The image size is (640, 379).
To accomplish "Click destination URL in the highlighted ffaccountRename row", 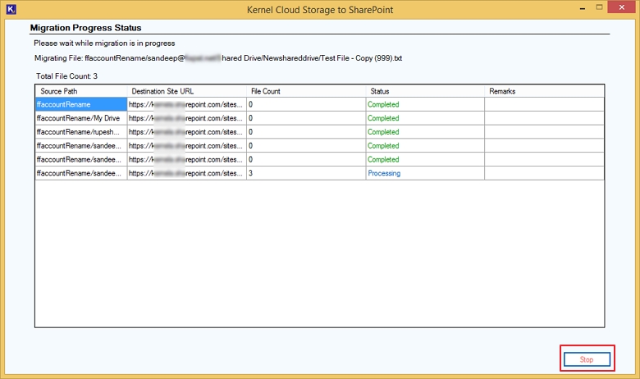I will coord(187,104).
